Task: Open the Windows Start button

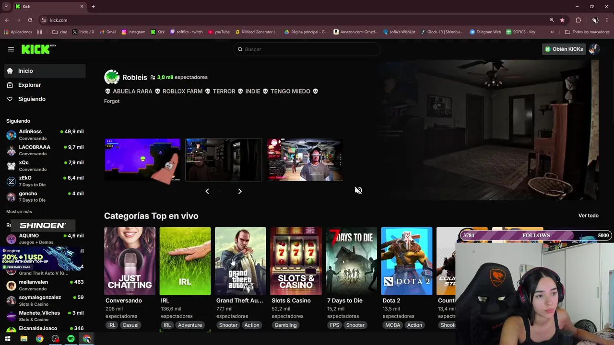Action: pyautogui.click(x=8, y=339)
